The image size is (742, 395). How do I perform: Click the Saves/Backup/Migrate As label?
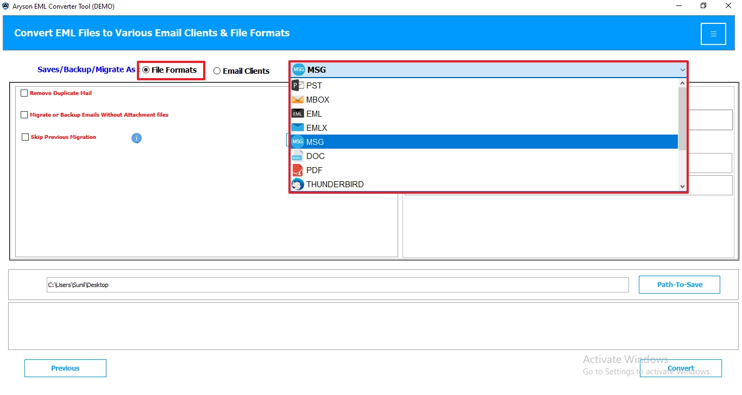click(x=86, y=69)
